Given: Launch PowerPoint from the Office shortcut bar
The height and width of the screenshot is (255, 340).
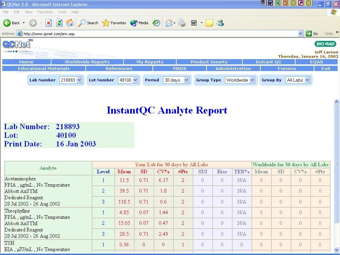Looking at the screenshot, I should (x=285, y=3).
